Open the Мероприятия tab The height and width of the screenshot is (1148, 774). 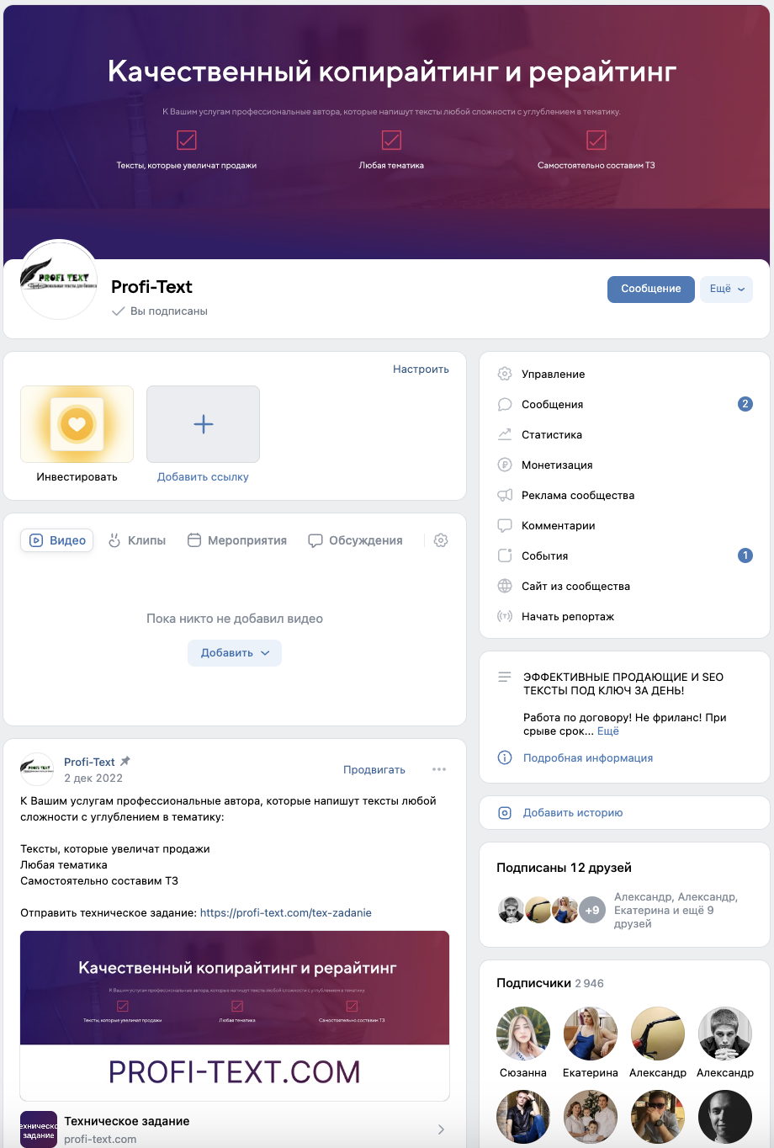[x=237, y=540]
